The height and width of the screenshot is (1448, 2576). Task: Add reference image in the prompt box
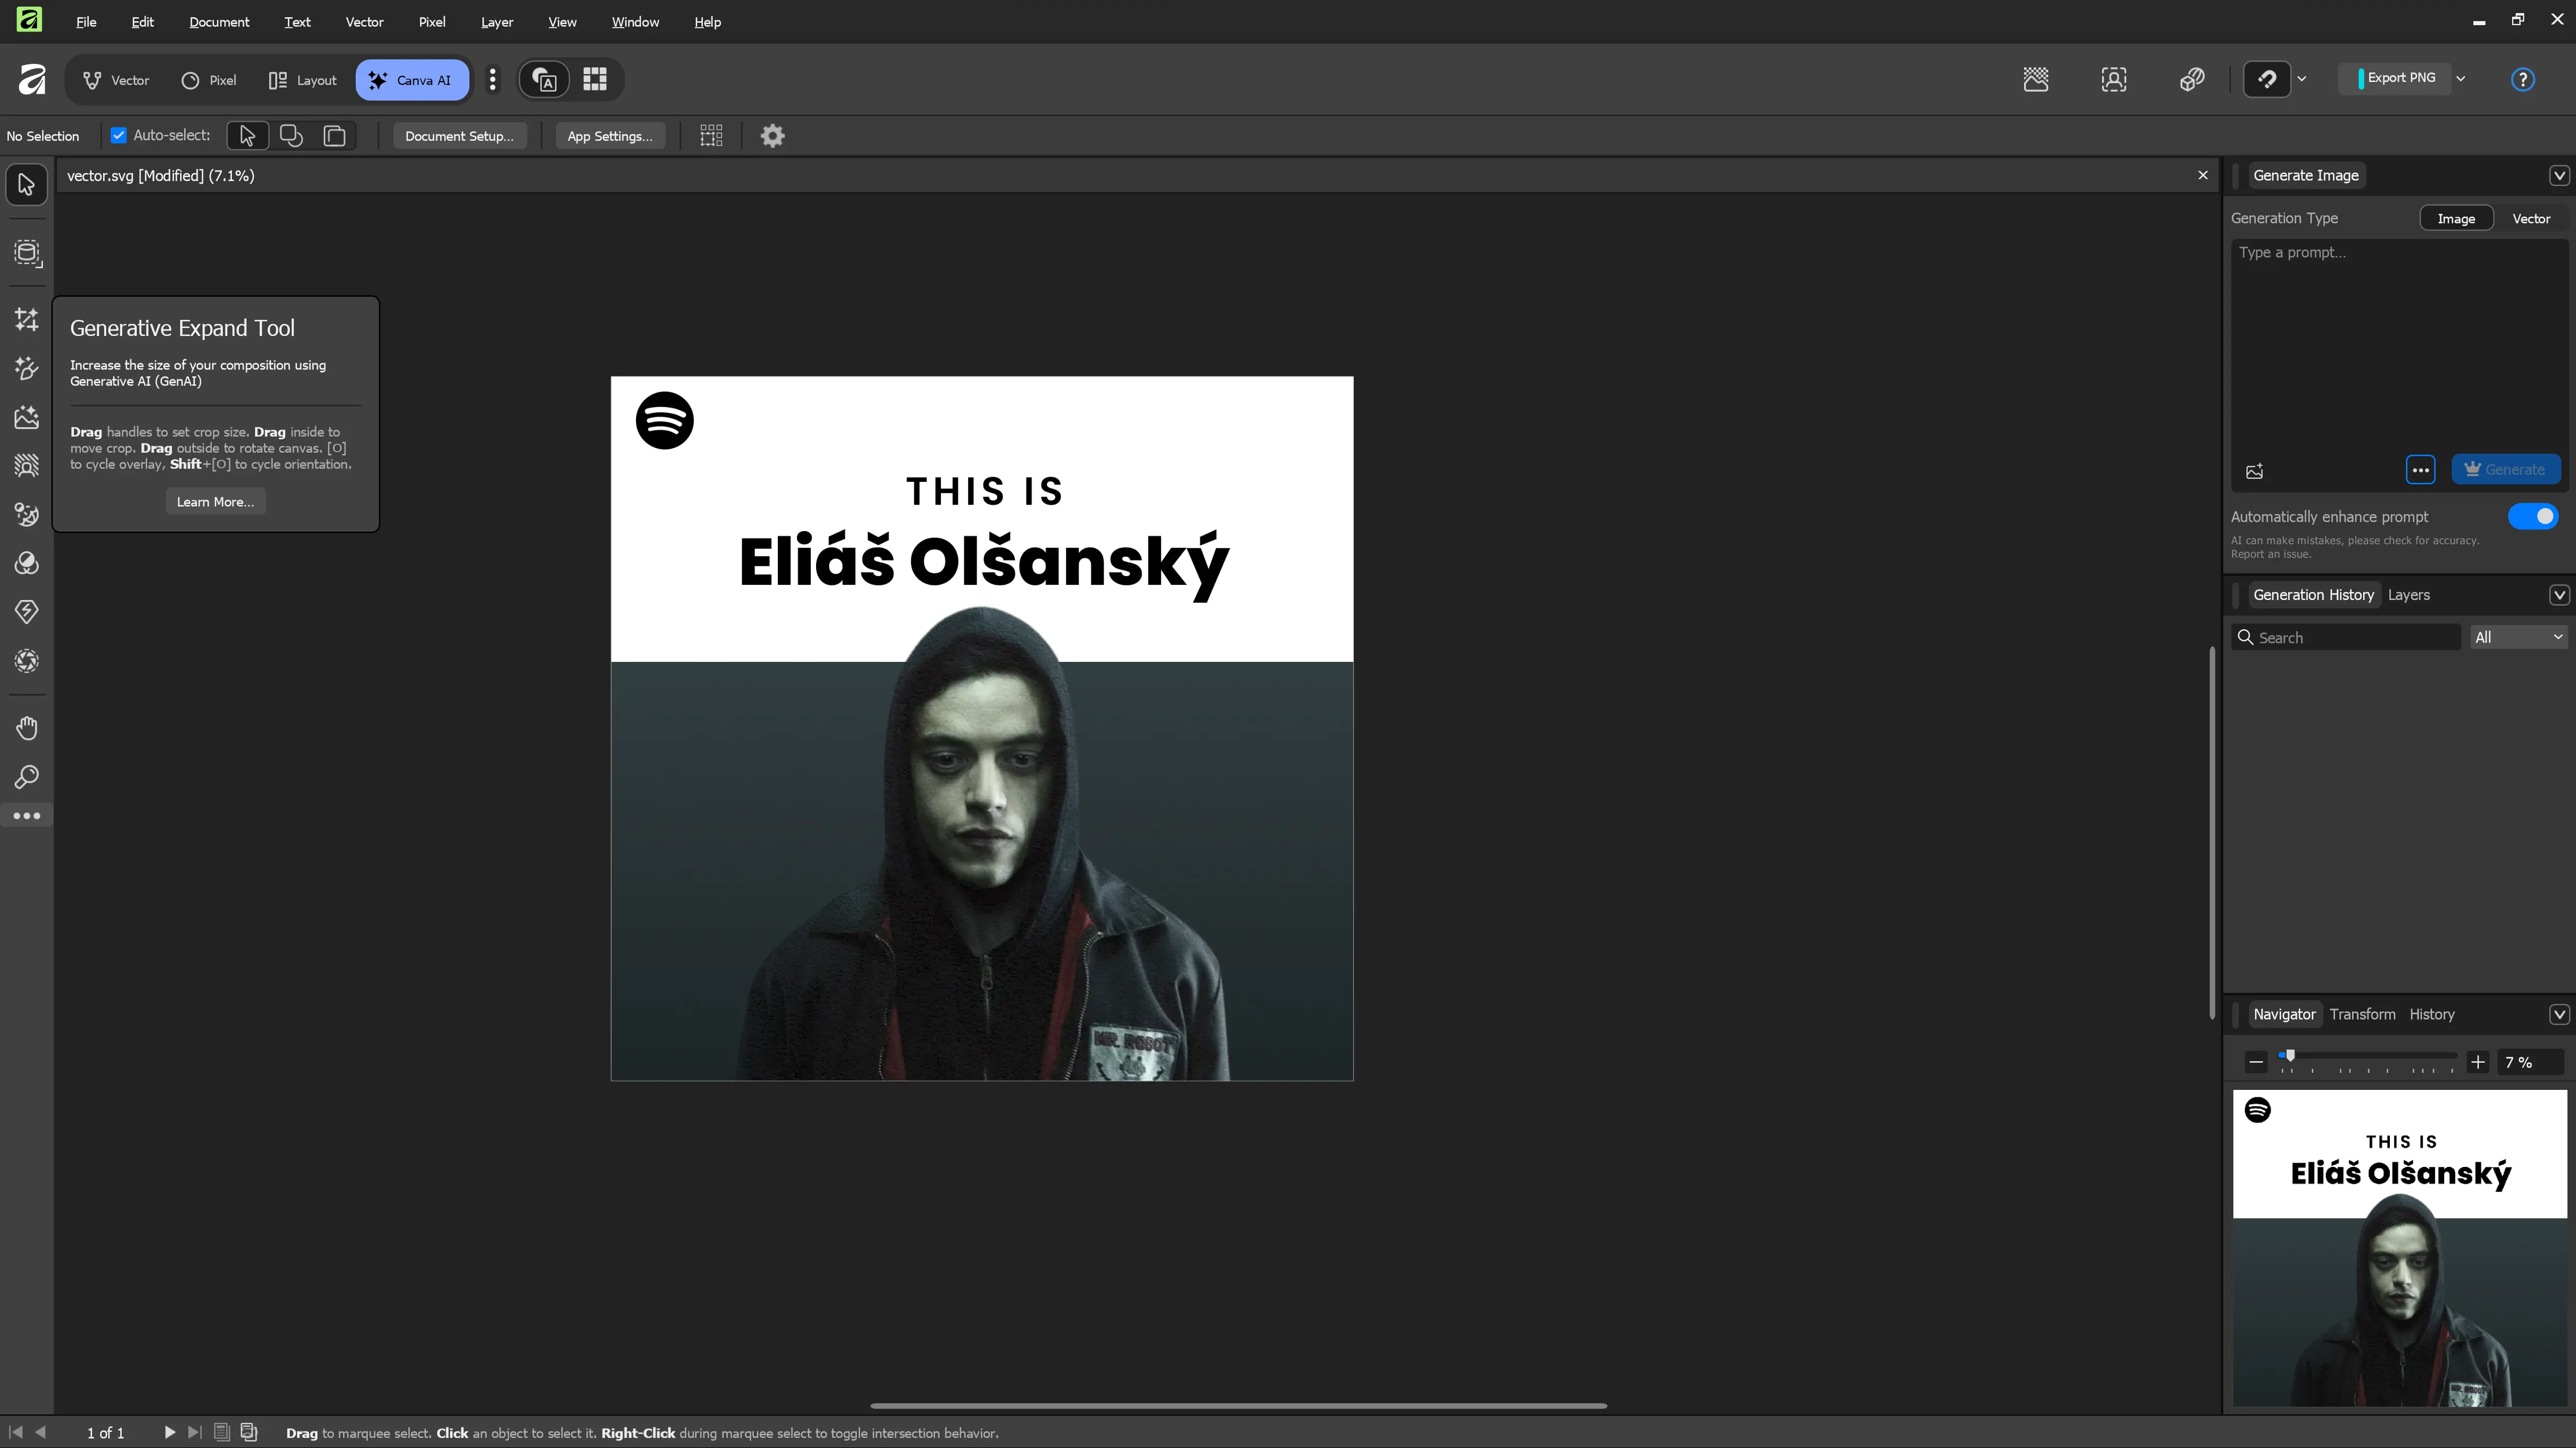pos(2255,471)
